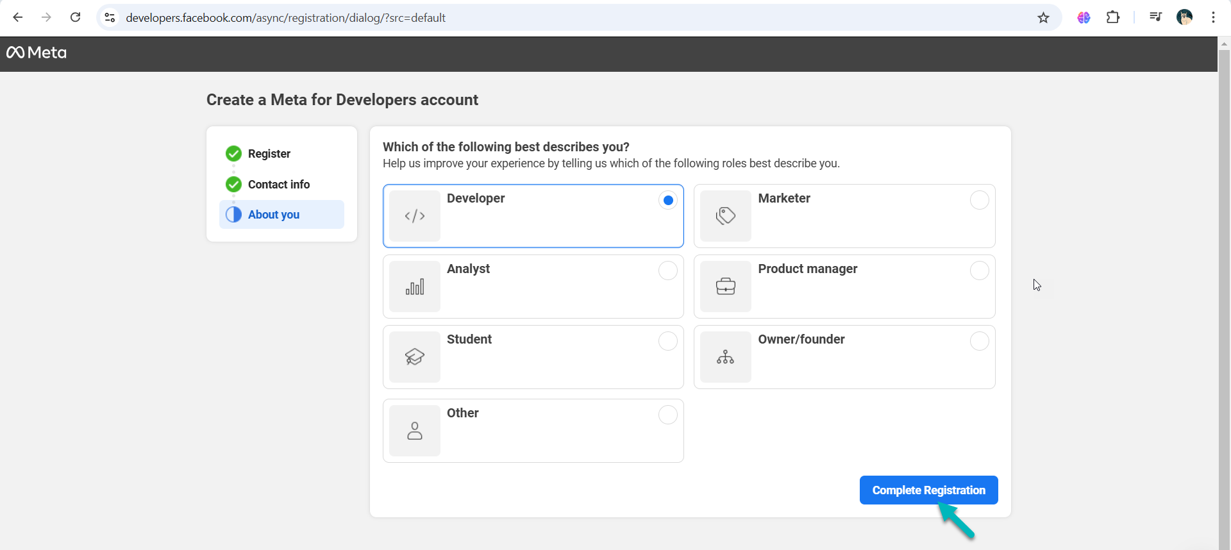Click the Complete Registration button
Screen dimensions: 1231x550
(928, 490)
